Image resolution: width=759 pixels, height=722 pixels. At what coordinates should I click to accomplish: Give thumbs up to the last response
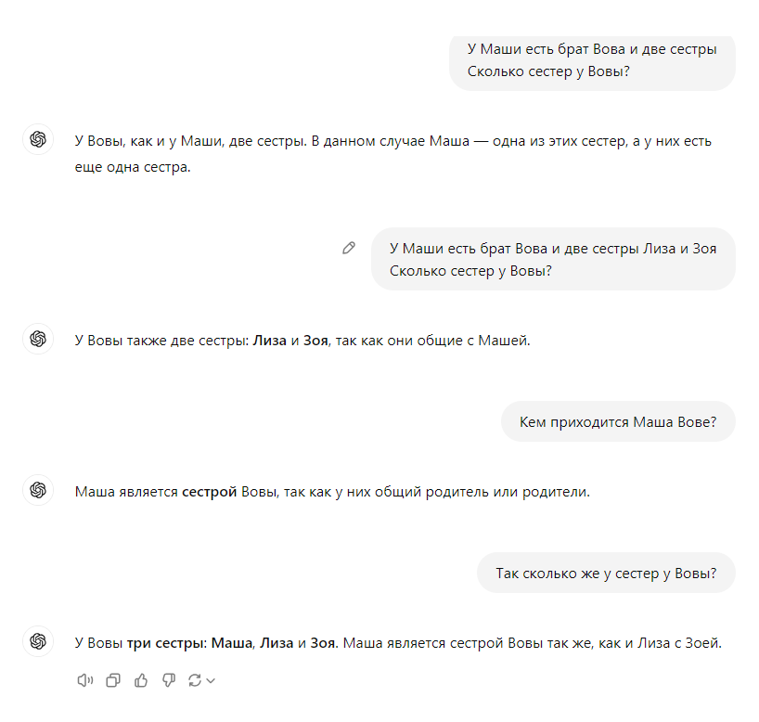(x=141, y=680)
